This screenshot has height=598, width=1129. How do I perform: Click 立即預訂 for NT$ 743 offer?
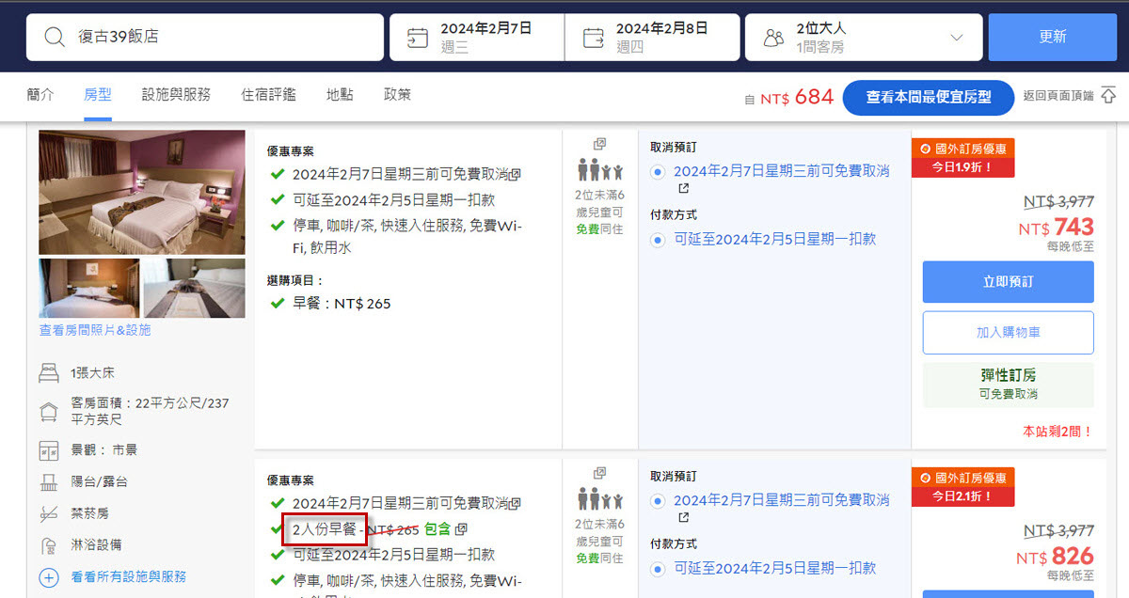(1008, 281)
